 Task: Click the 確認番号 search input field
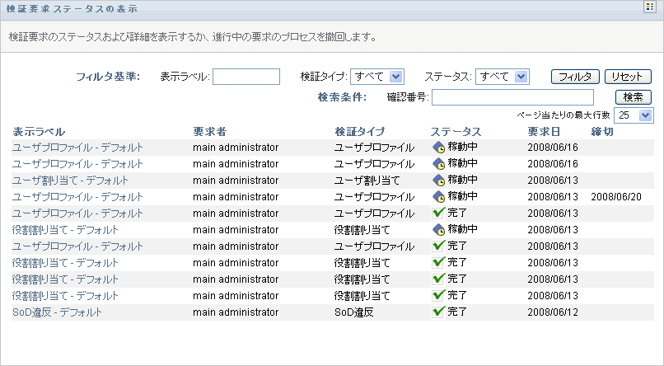pyautogui.click(x=512, y=97)
